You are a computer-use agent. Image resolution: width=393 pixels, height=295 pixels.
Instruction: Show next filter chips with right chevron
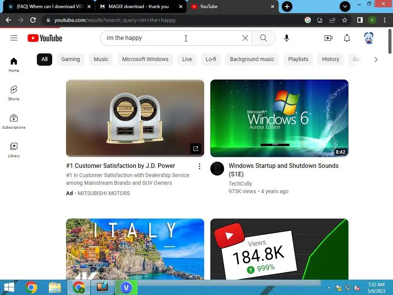(376, 60)
